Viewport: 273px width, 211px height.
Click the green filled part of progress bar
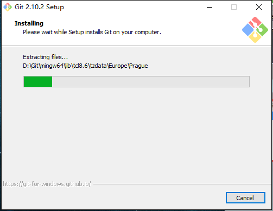[x=38, y=82]
